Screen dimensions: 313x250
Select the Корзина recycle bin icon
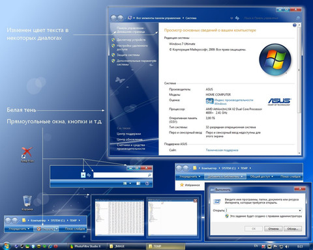27,203
